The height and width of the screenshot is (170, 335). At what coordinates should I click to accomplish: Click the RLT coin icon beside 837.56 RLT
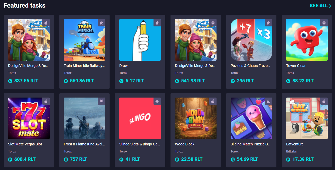pyautogui.click(x=10, y=81)
